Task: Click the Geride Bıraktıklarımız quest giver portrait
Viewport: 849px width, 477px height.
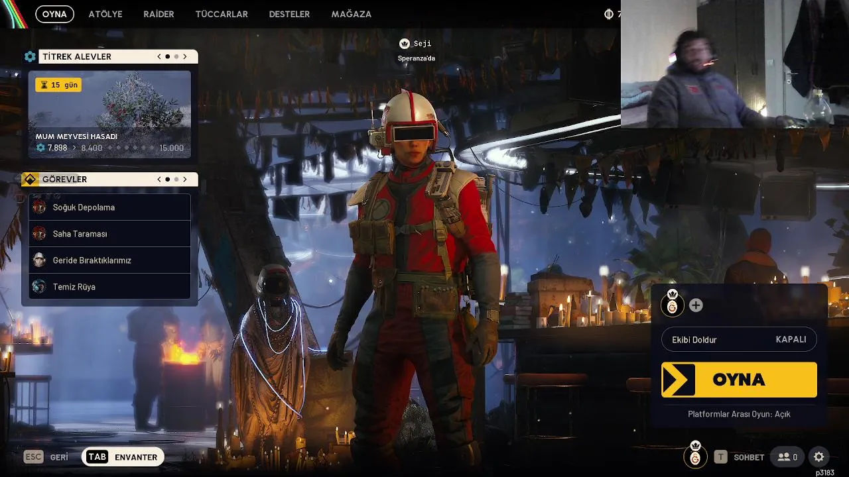Action: click(39, 260)
